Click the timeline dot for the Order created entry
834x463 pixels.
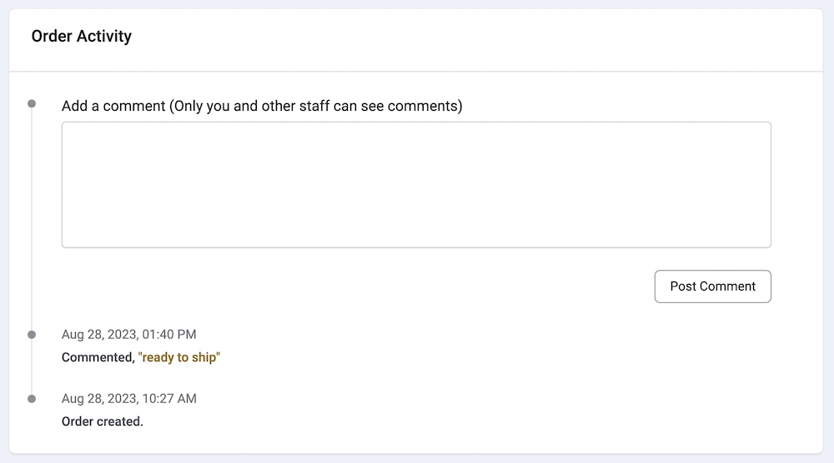32,399
